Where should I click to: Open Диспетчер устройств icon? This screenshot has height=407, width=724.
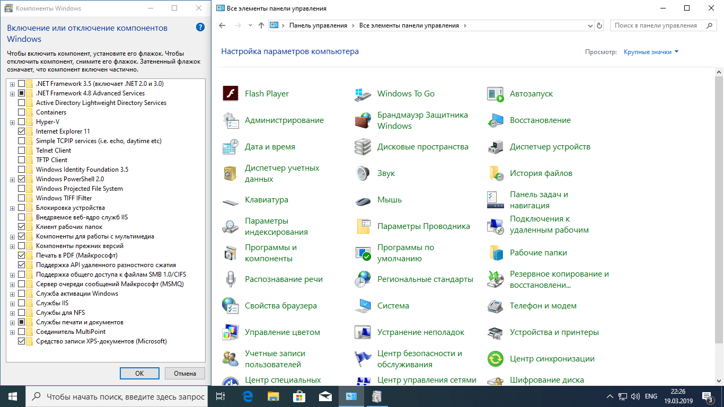click(x=496, y=147)
